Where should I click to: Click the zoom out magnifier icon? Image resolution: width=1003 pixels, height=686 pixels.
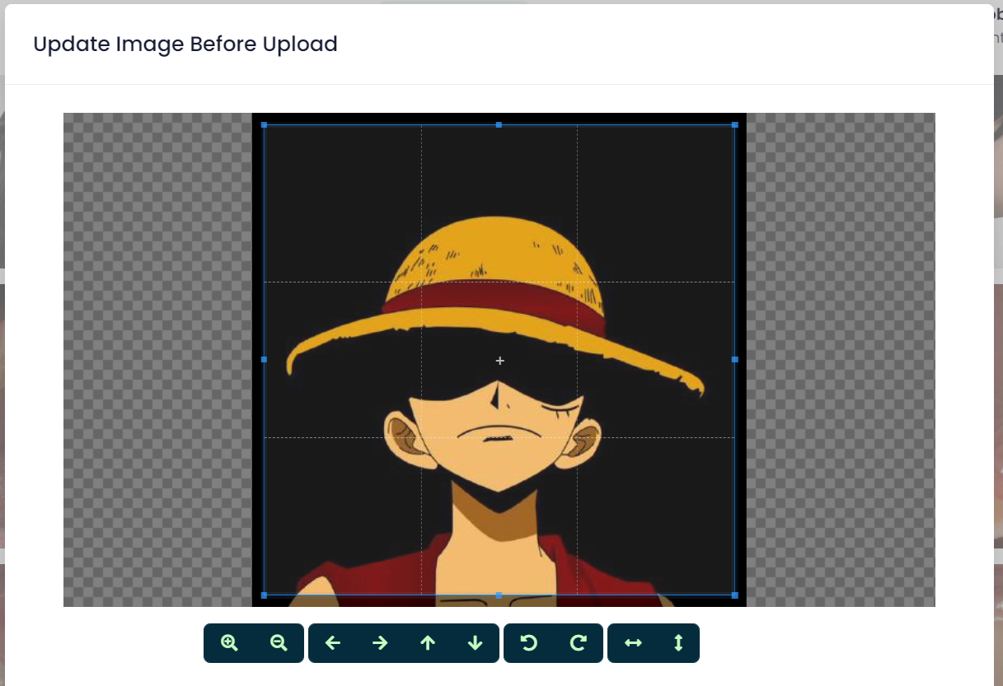[x=279, y=643]
